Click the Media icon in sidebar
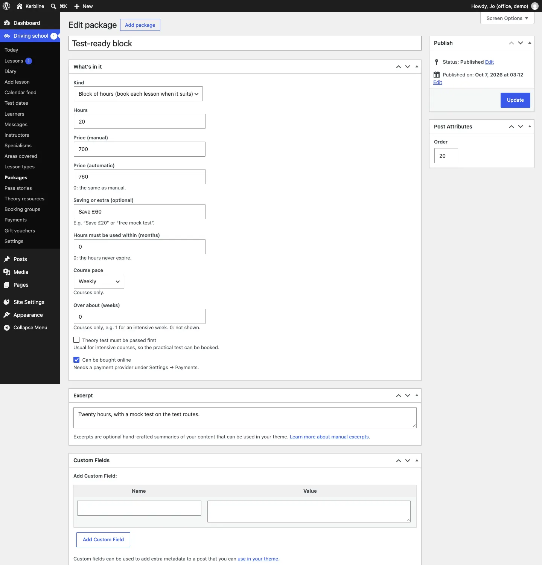 (7, 272)
